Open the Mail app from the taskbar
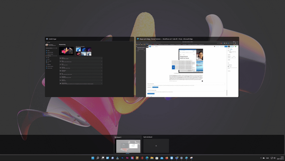 (162, 158)
